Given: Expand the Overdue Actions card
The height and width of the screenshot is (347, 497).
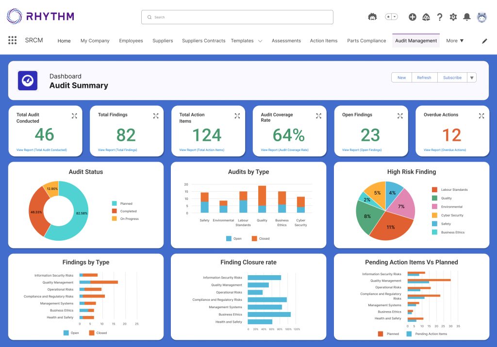Looking at the screenshot, I should pyautogui.click(x=481, y=116).
